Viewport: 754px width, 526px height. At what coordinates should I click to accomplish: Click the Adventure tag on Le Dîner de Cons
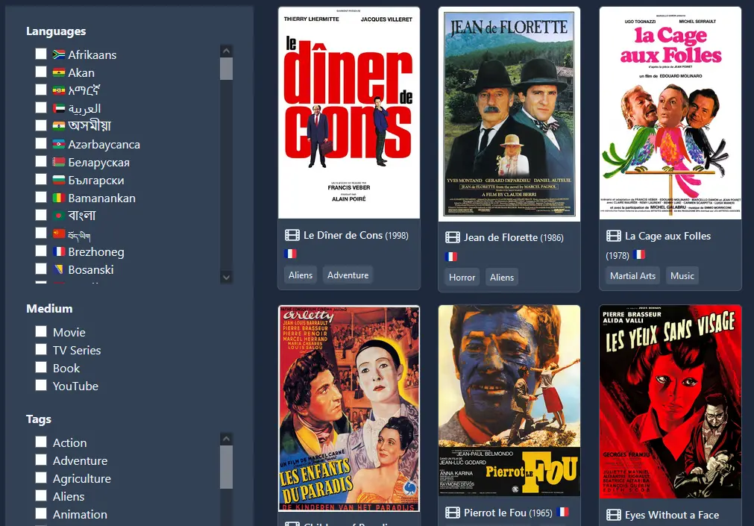pos(348,275)
